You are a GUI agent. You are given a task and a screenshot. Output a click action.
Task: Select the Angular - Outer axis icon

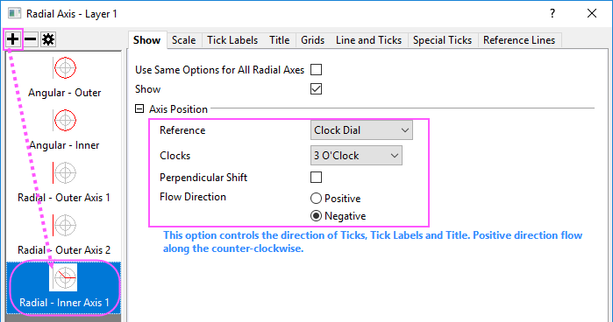pos(65,68)
